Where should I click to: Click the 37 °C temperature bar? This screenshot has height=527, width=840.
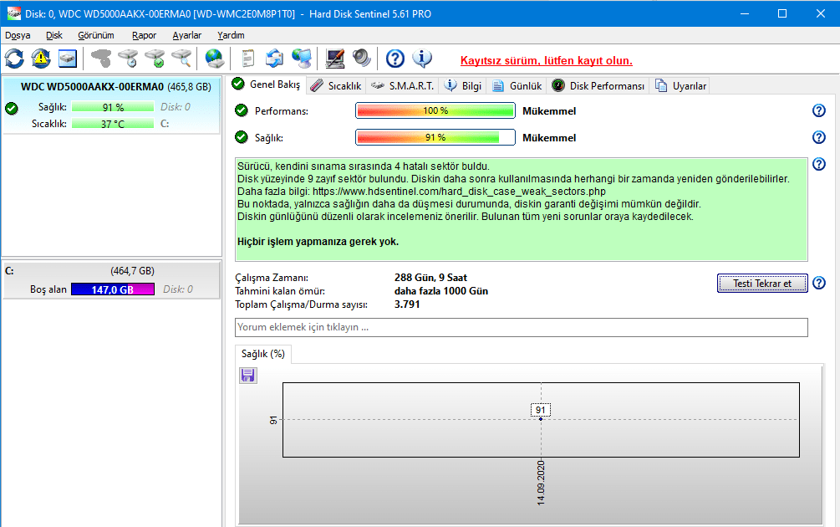[113, 124]
